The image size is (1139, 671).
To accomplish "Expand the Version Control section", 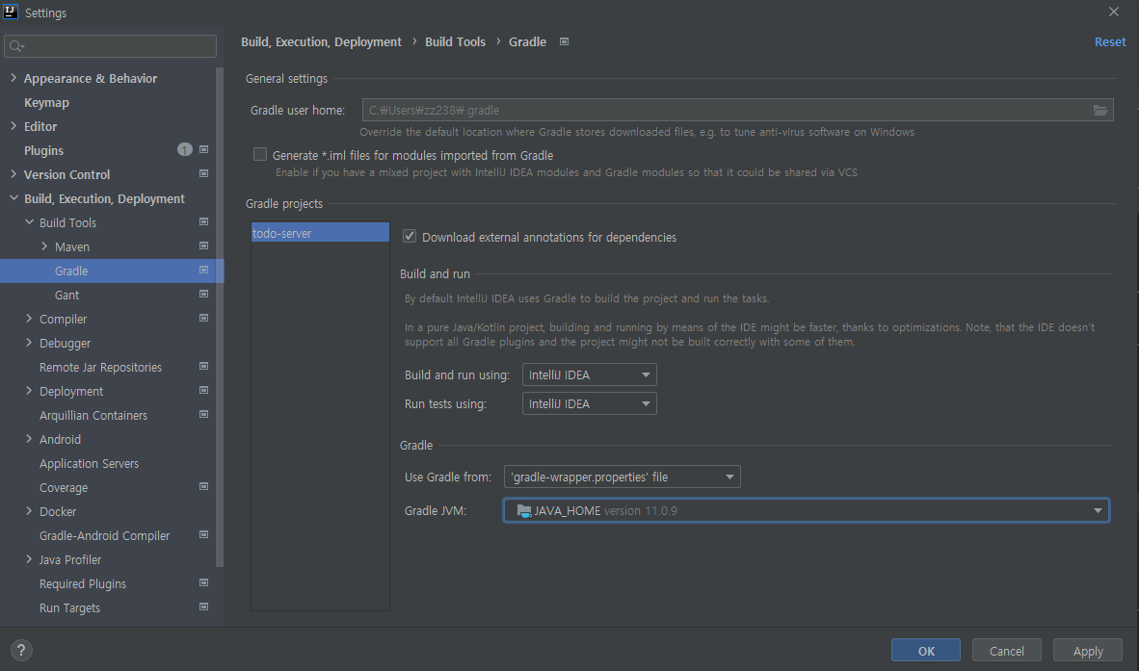I will (x=13, y=174).
